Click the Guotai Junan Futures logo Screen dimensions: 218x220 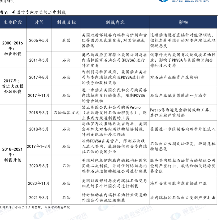point(187,1)
